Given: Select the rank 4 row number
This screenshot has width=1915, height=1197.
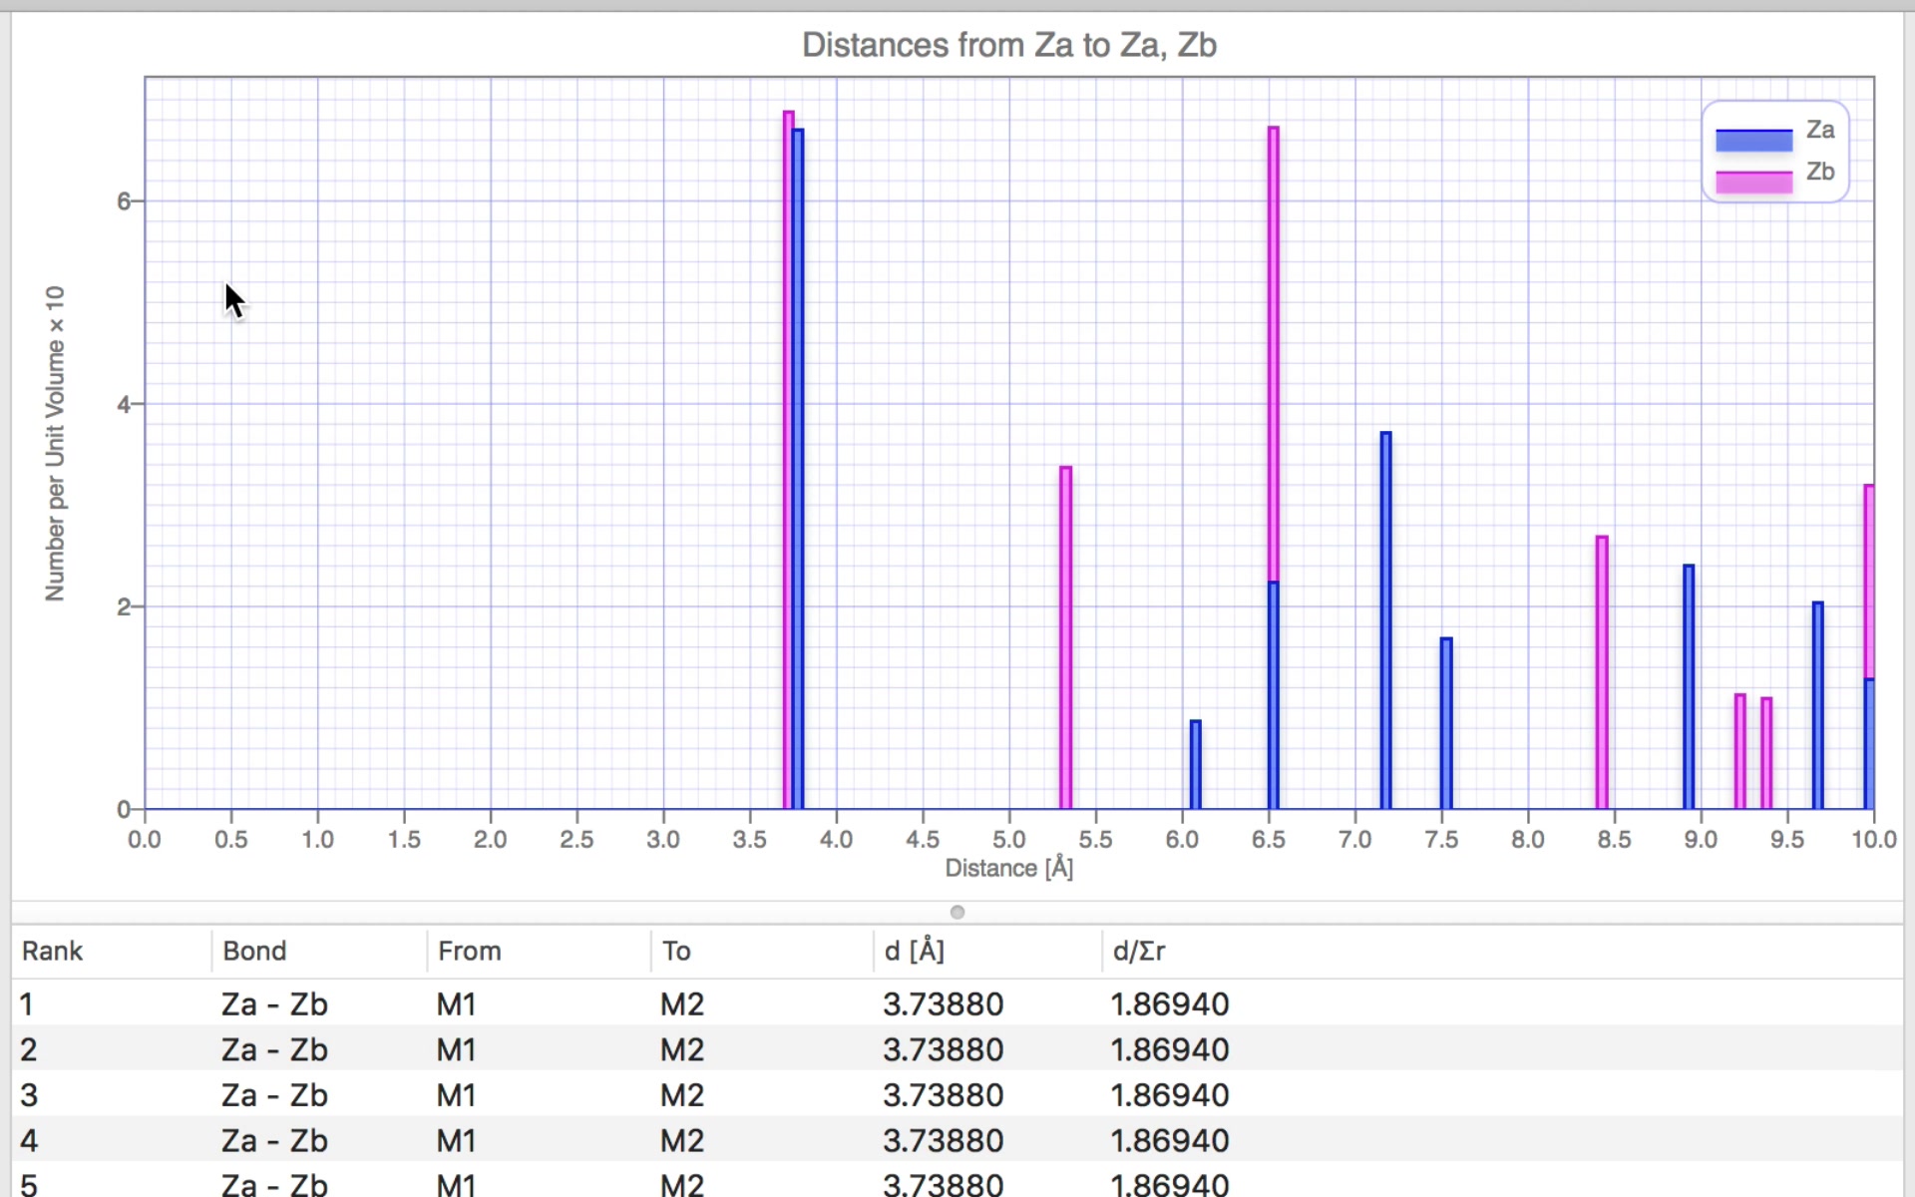Looking at the screenshot, I should tap(29, 1140).
